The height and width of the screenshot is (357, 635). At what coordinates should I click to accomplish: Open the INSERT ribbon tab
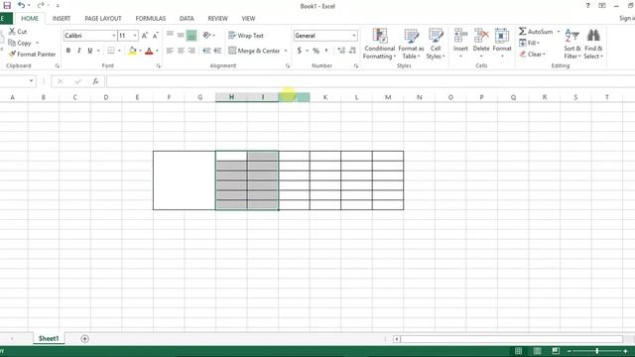tap(62, 19)
